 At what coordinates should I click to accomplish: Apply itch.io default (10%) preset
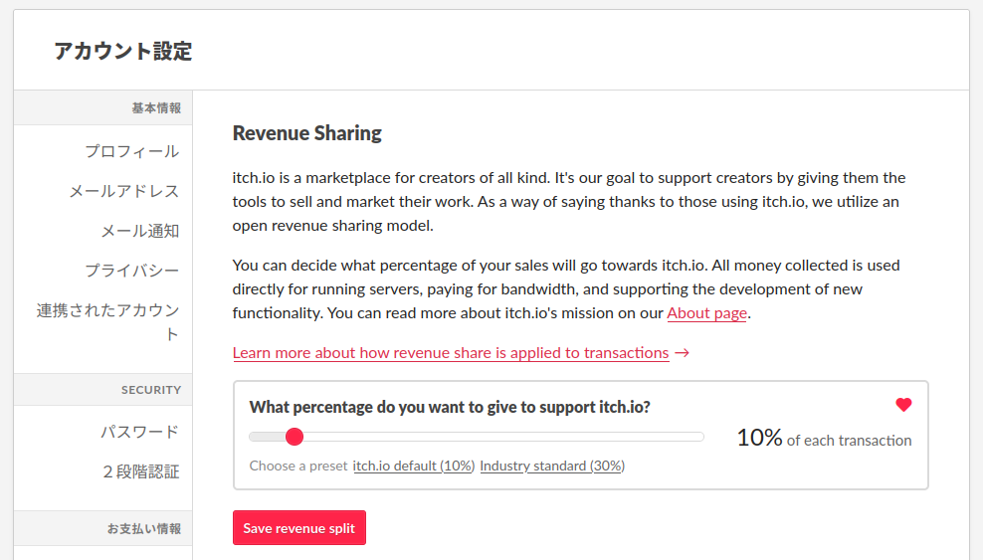click(414, 467)
